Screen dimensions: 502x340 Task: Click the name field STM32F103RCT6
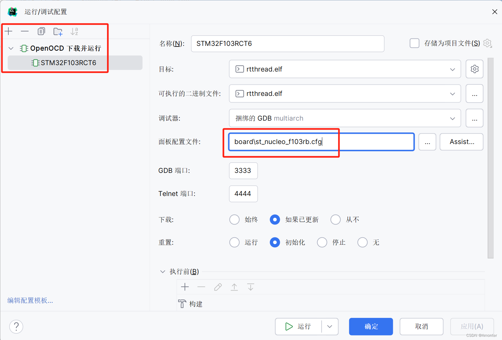288,44
